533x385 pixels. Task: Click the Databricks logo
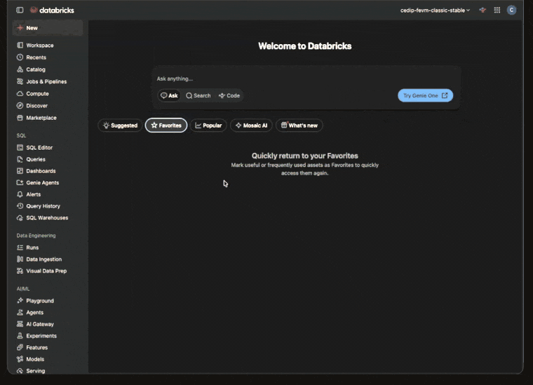pyautogui.click(x=53, y=11)
